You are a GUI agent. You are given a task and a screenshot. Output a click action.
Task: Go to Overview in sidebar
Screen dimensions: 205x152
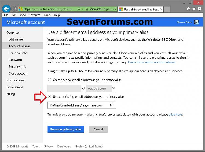tap(13, 32)
